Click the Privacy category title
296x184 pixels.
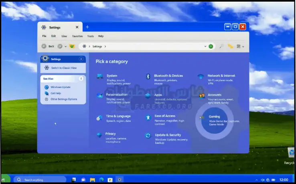(110, 134)
